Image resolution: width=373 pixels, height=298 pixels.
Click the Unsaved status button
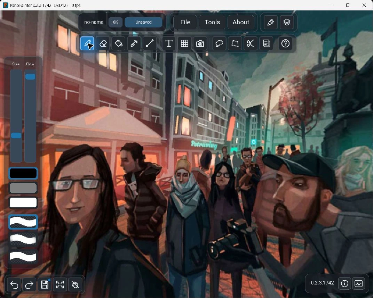(143, 22)
